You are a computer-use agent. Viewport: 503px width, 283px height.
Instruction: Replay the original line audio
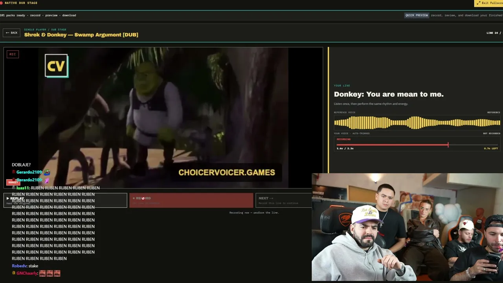pos(65,200)
